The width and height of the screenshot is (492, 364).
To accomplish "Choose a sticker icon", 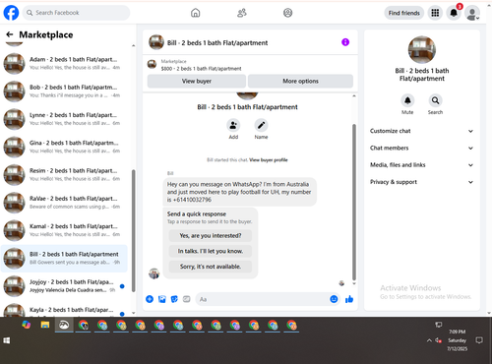I will [174, 299].
